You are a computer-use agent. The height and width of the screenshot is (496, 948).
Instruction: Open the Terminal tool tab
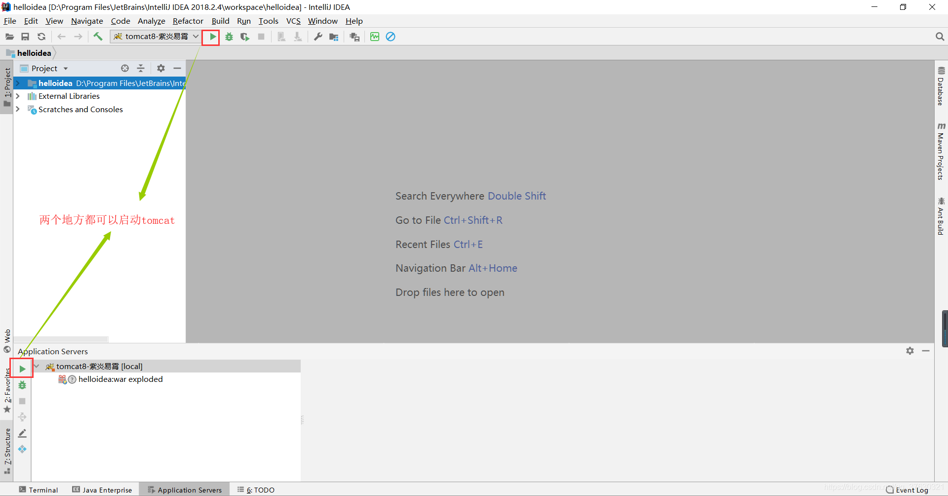click(x=39, y=490)
